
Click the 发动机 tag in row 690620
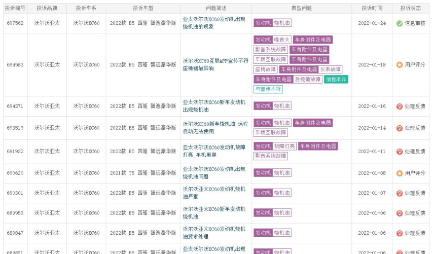click(263, 173)
